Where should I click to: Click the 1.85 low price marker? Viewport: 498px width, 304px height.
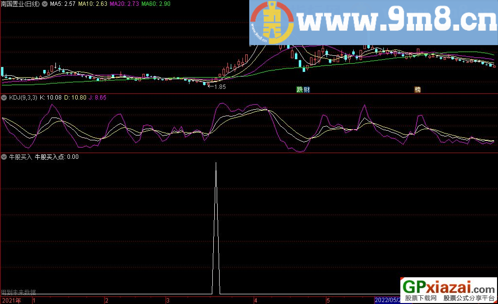tap(220, 86)
